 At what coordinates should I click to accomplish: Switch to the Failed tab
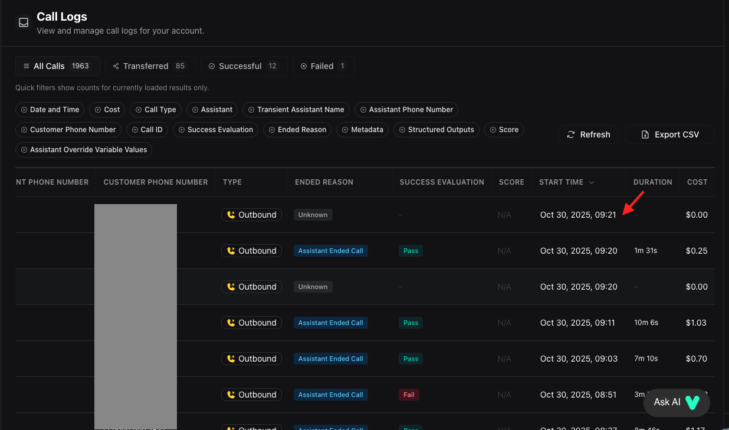323,65
